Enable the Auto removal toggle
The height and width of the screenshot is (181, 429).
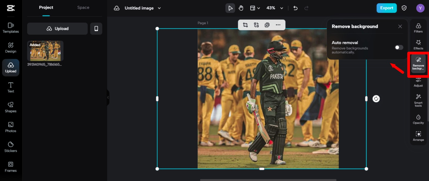tap(399, 47)
